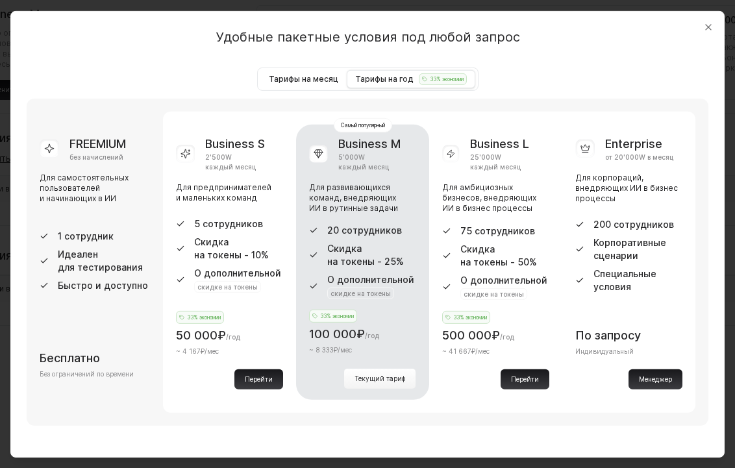Image resolution: width=735 pixels, height=468 pixels.
Task: Click the 'Менеджер' button for Enterprise
Action: point(655,379)
